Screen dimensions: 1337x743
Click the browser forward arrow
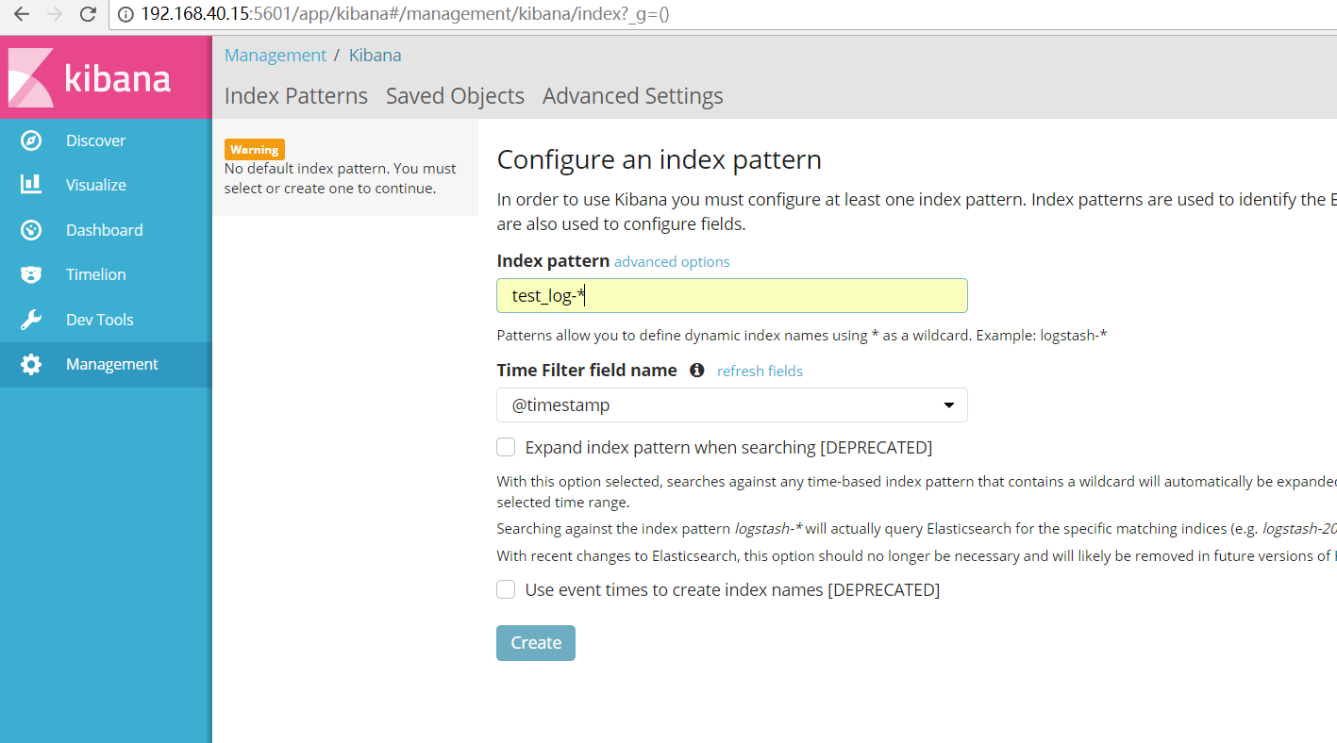[55, 14]
